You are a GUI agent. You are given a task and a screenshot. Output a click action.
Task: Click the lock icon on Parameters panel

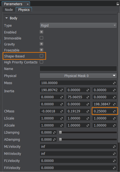[x=118, y=4]
